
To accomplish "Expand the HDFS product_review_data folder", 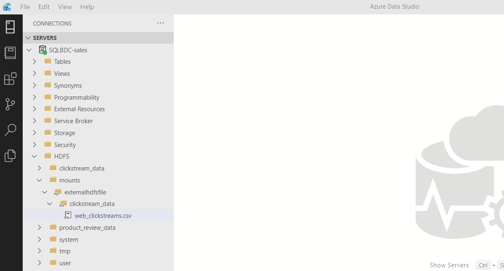I will 39,227.
